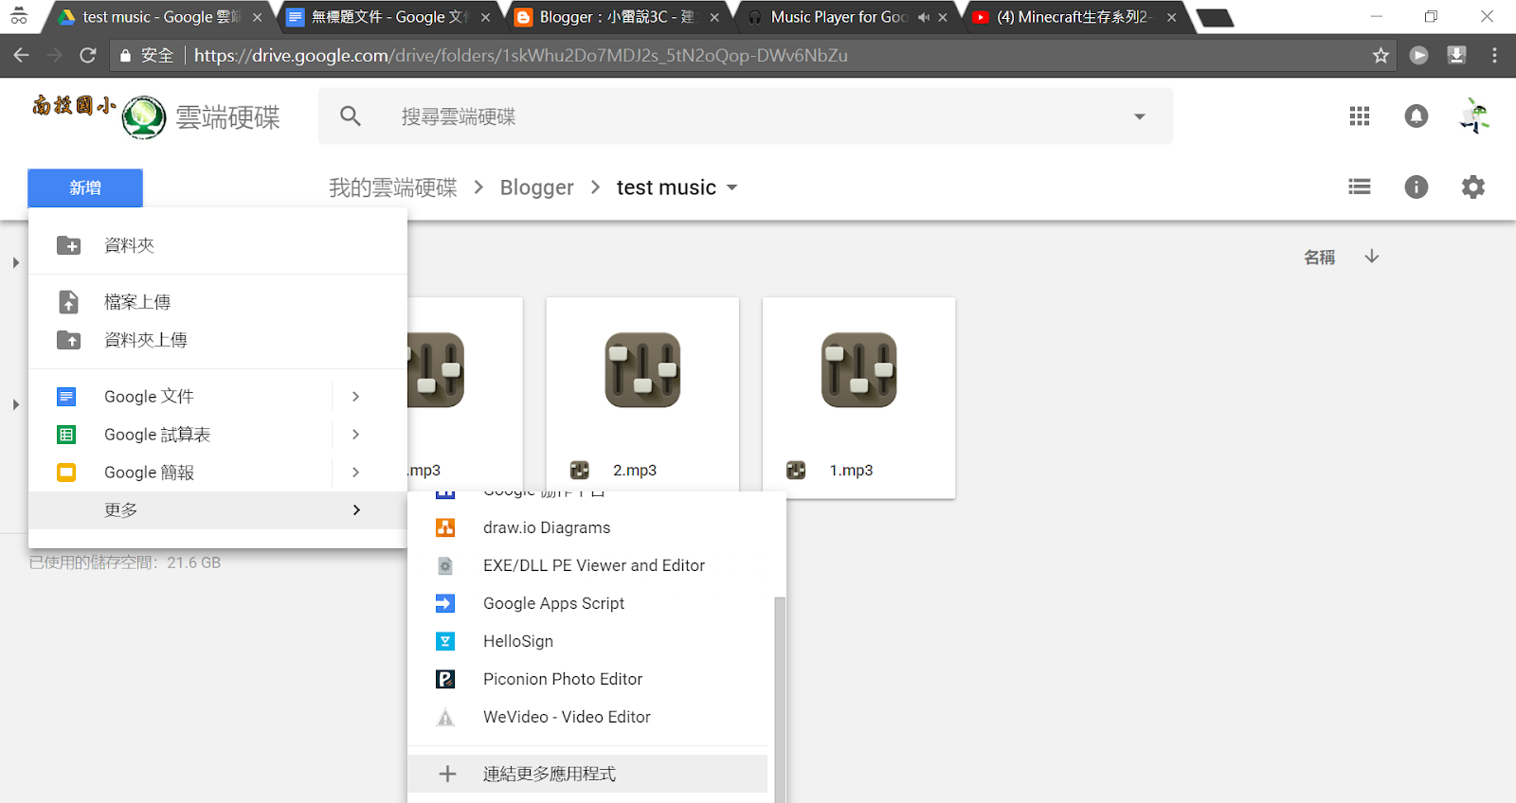The image size is (1516, 803).
Task: Open the account avatar menu
Action: (x=1474, y=116)
